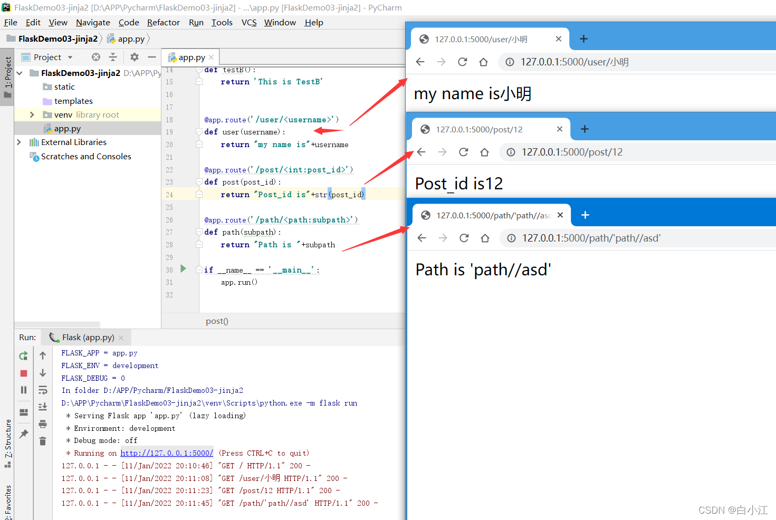Fold the post function at line 23
Screen dimensions: 776x520
(199, 182)
